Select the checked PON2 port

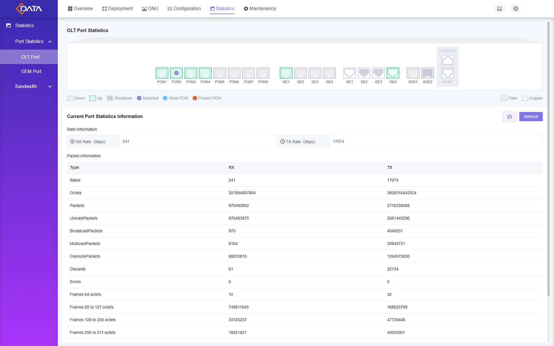tap(176, 73)
